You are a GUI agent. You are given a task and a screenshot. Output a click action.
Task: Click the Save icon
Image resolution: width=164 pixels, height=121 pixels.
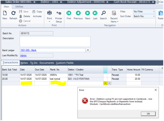[x=21, y=12]
